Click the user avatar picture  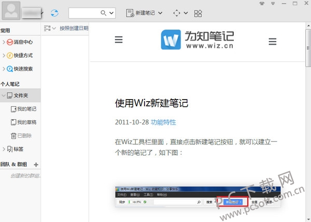coord(11,11)
